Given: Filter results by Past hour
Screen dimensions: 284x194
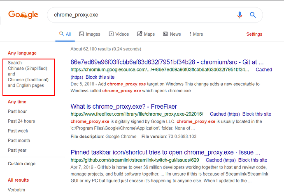Looking at the screenshot, I should click(17, 112).
